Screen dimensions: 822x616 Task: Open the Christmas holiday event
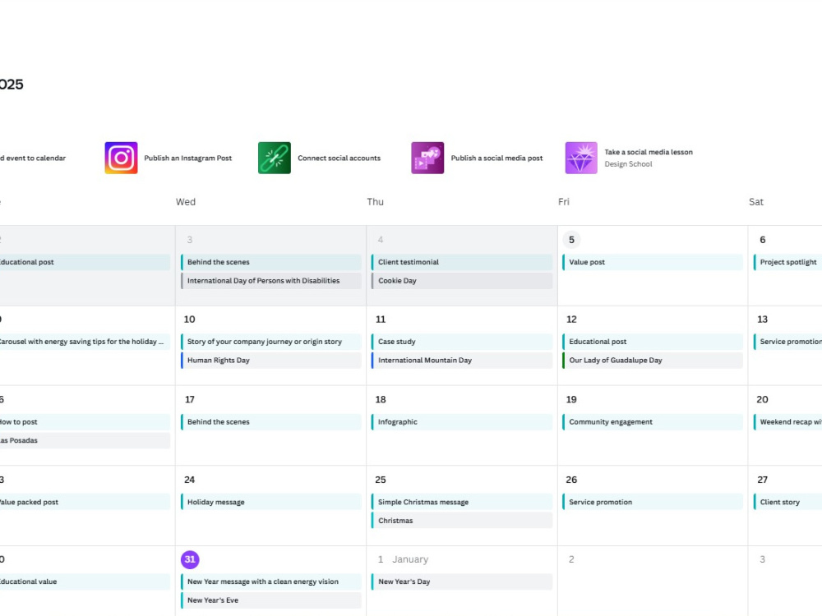pos(462,521)
